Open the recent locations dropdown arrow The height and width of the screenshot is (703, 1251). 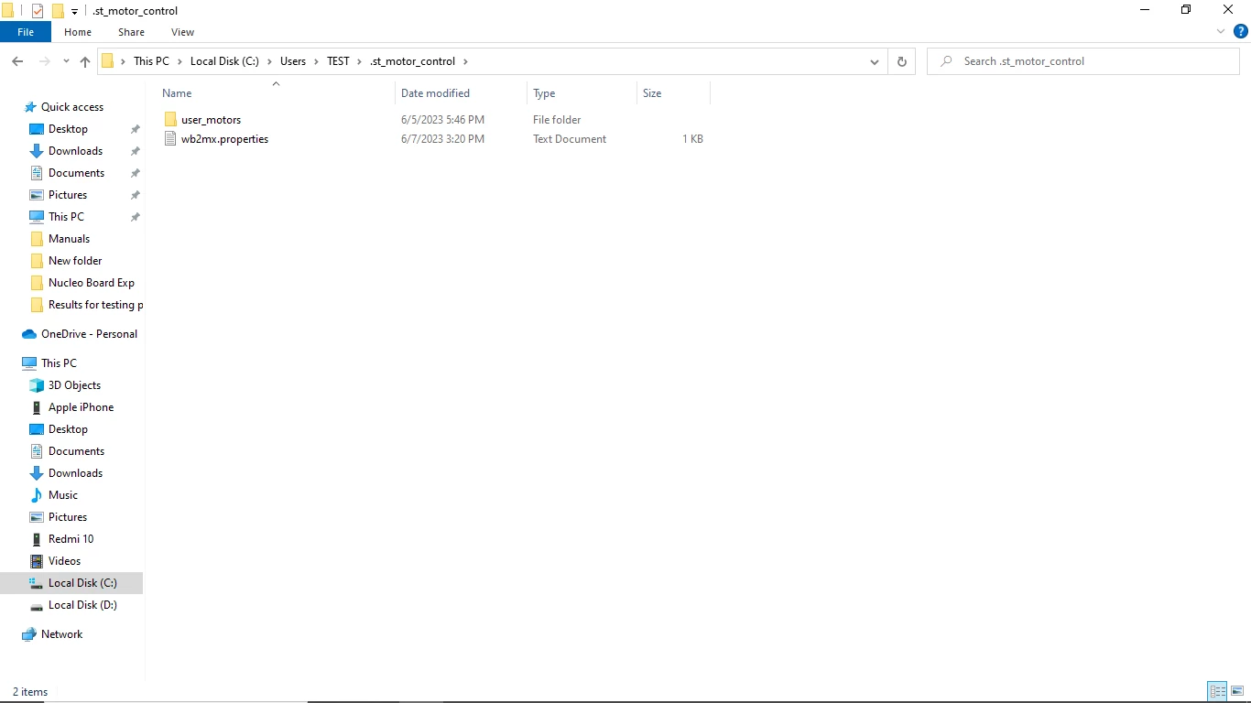66,61
